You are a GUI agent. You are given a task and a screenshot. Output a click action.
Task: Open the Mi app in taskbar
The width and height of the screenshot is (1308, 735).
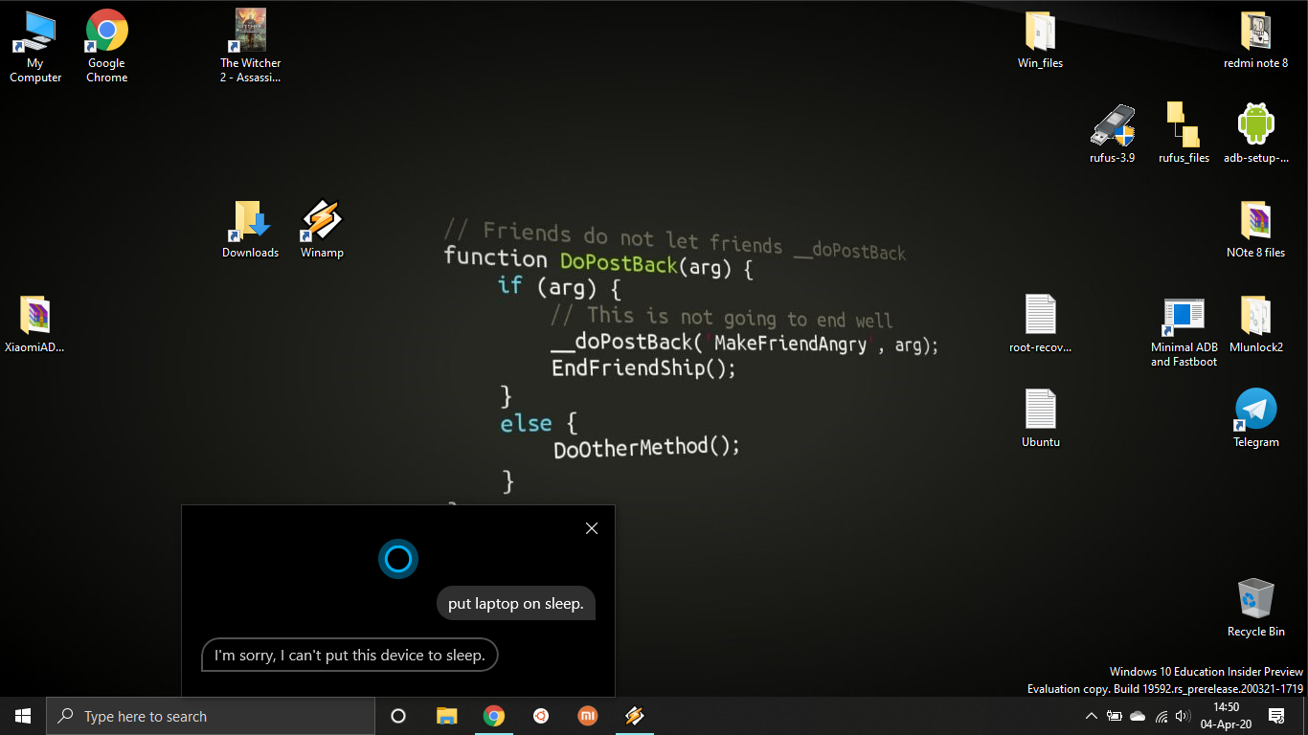click(588, 716)
